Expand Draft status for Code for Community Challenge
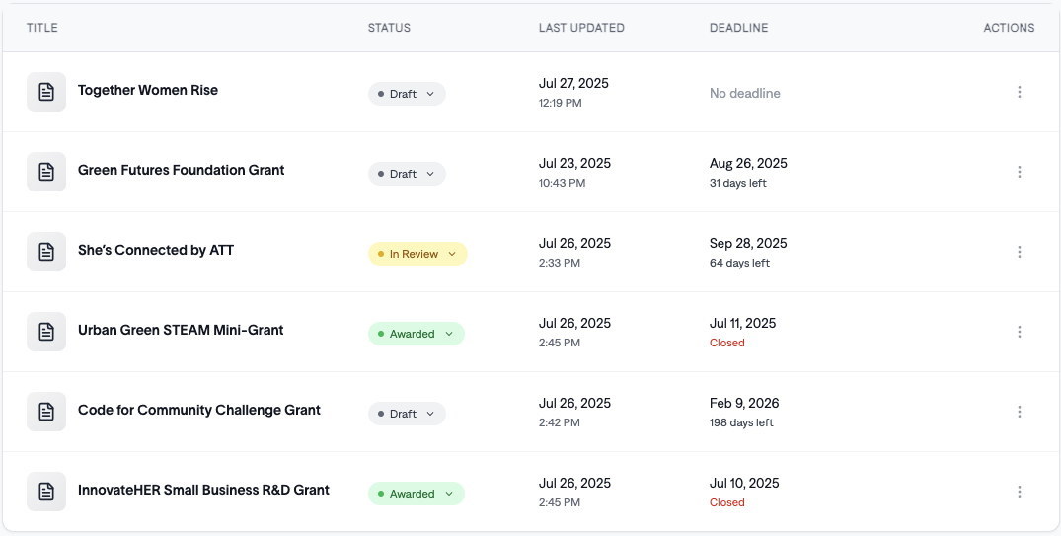The width and height of the screenshot is (1061, 536). coord(407,414)
